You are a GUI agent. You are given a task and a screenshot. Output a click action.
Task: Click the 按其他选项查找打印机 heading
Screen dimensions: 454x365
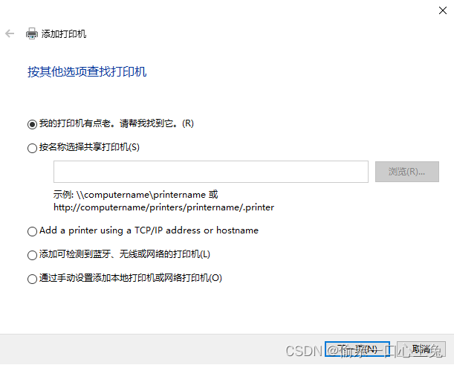pos(87,72)
